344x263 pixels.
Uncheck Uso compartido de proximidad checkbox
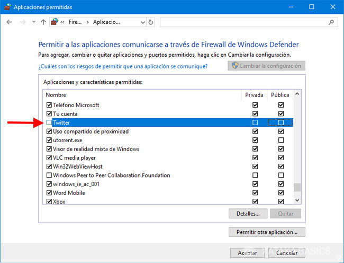click(x=49, y=131)
